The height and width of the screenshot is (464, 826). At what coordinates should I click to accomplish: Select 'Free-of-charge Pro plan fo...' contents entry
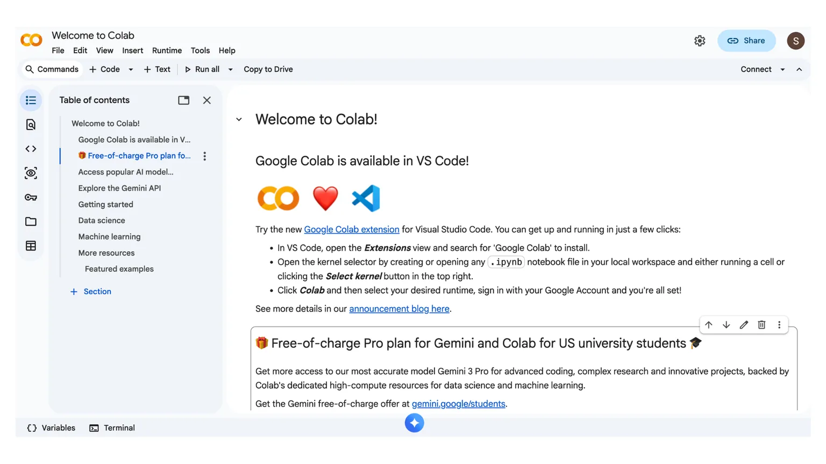coord(134,156)
